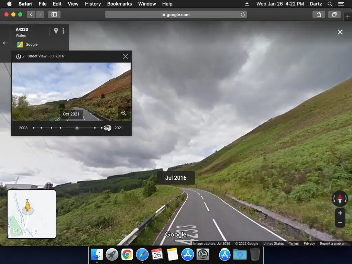The image size is (352, 264).
Task: Show Safari tab overview
Action: point(334,14)
